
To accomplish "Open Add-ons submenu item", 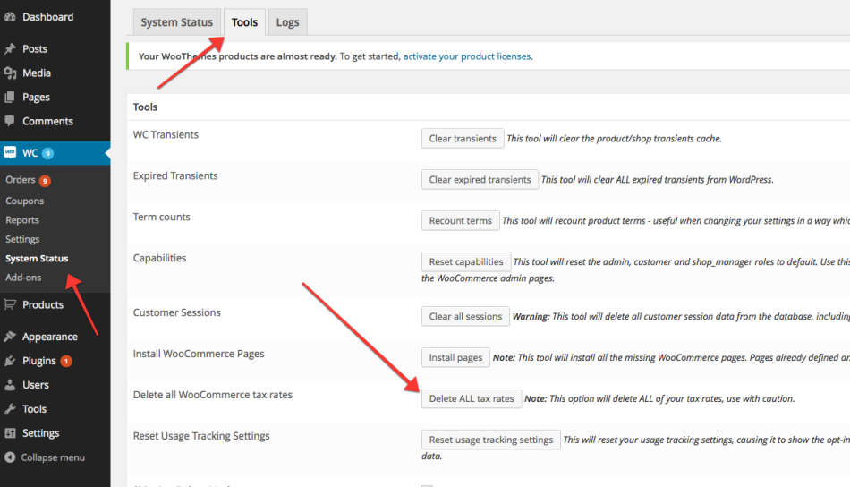I will pos(23,278).
